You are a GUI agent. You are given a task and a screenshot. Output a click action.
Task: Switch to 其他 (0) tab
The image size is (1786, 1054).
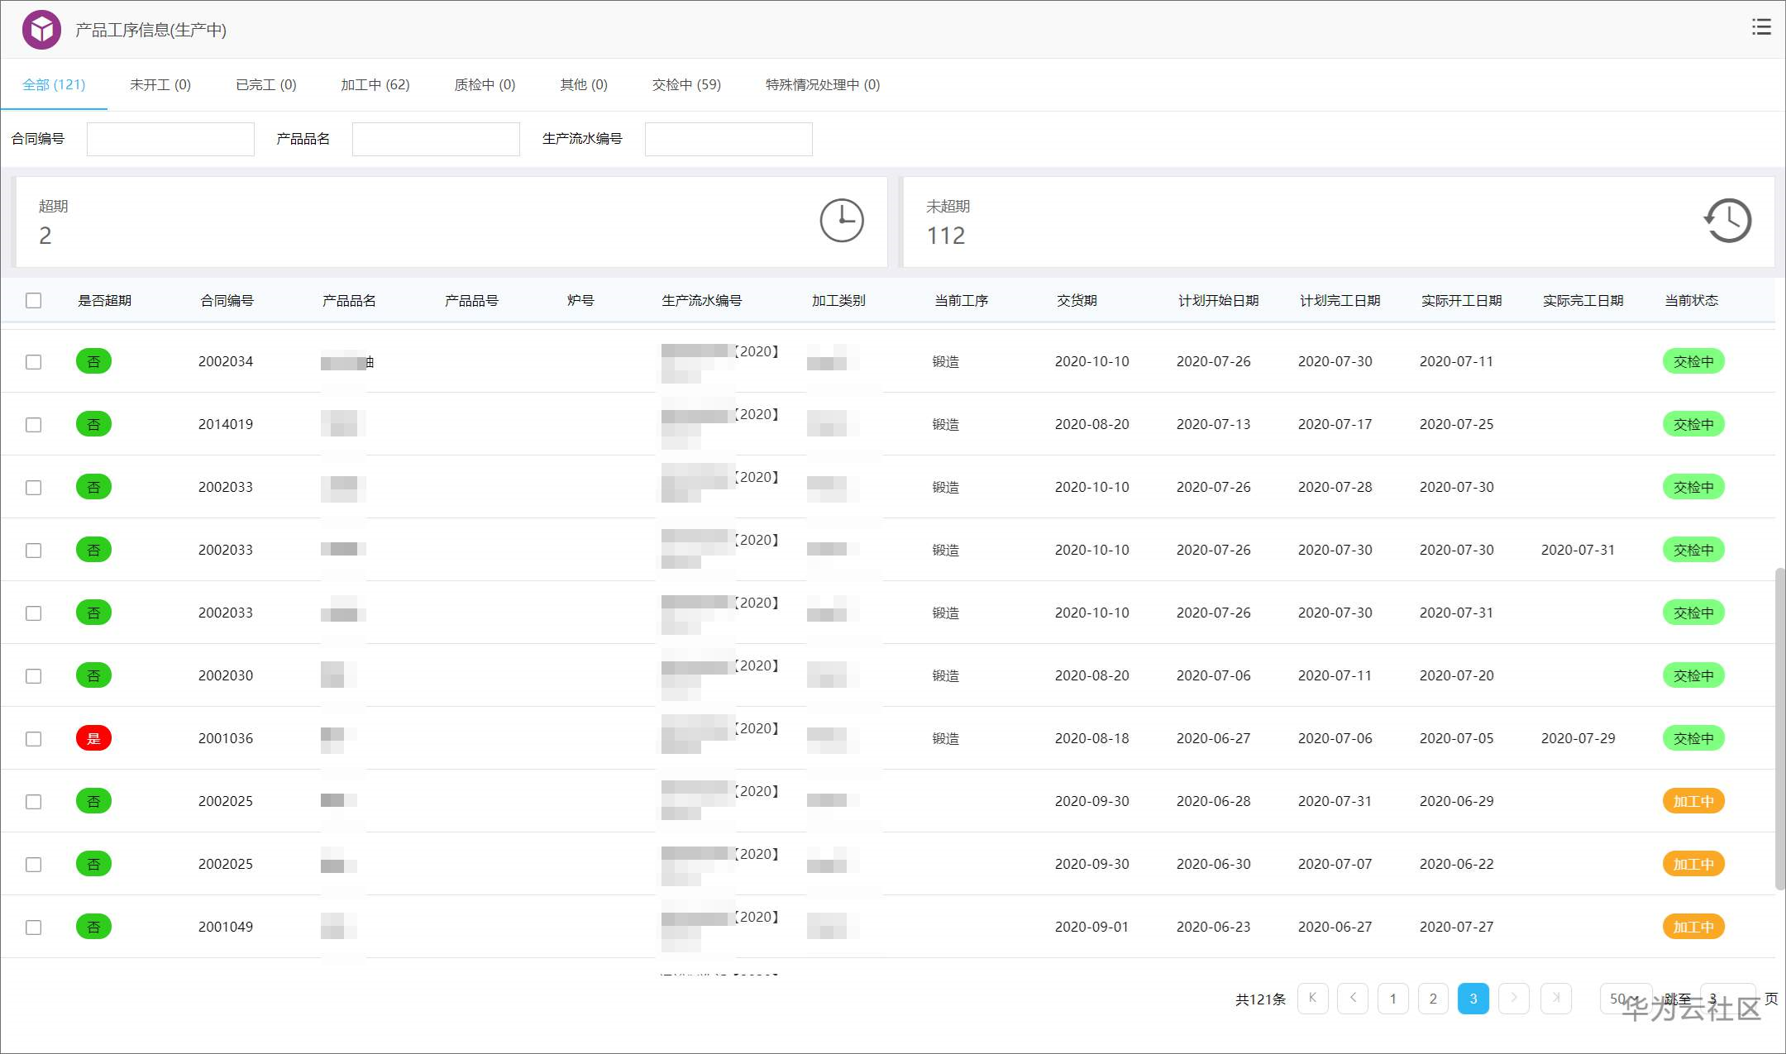(x=584, y=84)
